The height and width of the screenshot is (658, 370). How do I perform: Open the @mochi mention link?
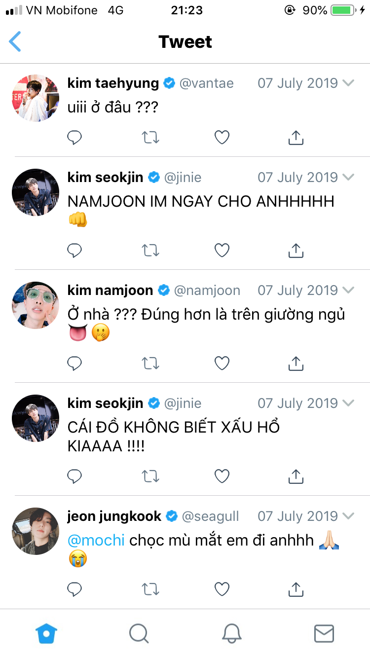(96, 540)
